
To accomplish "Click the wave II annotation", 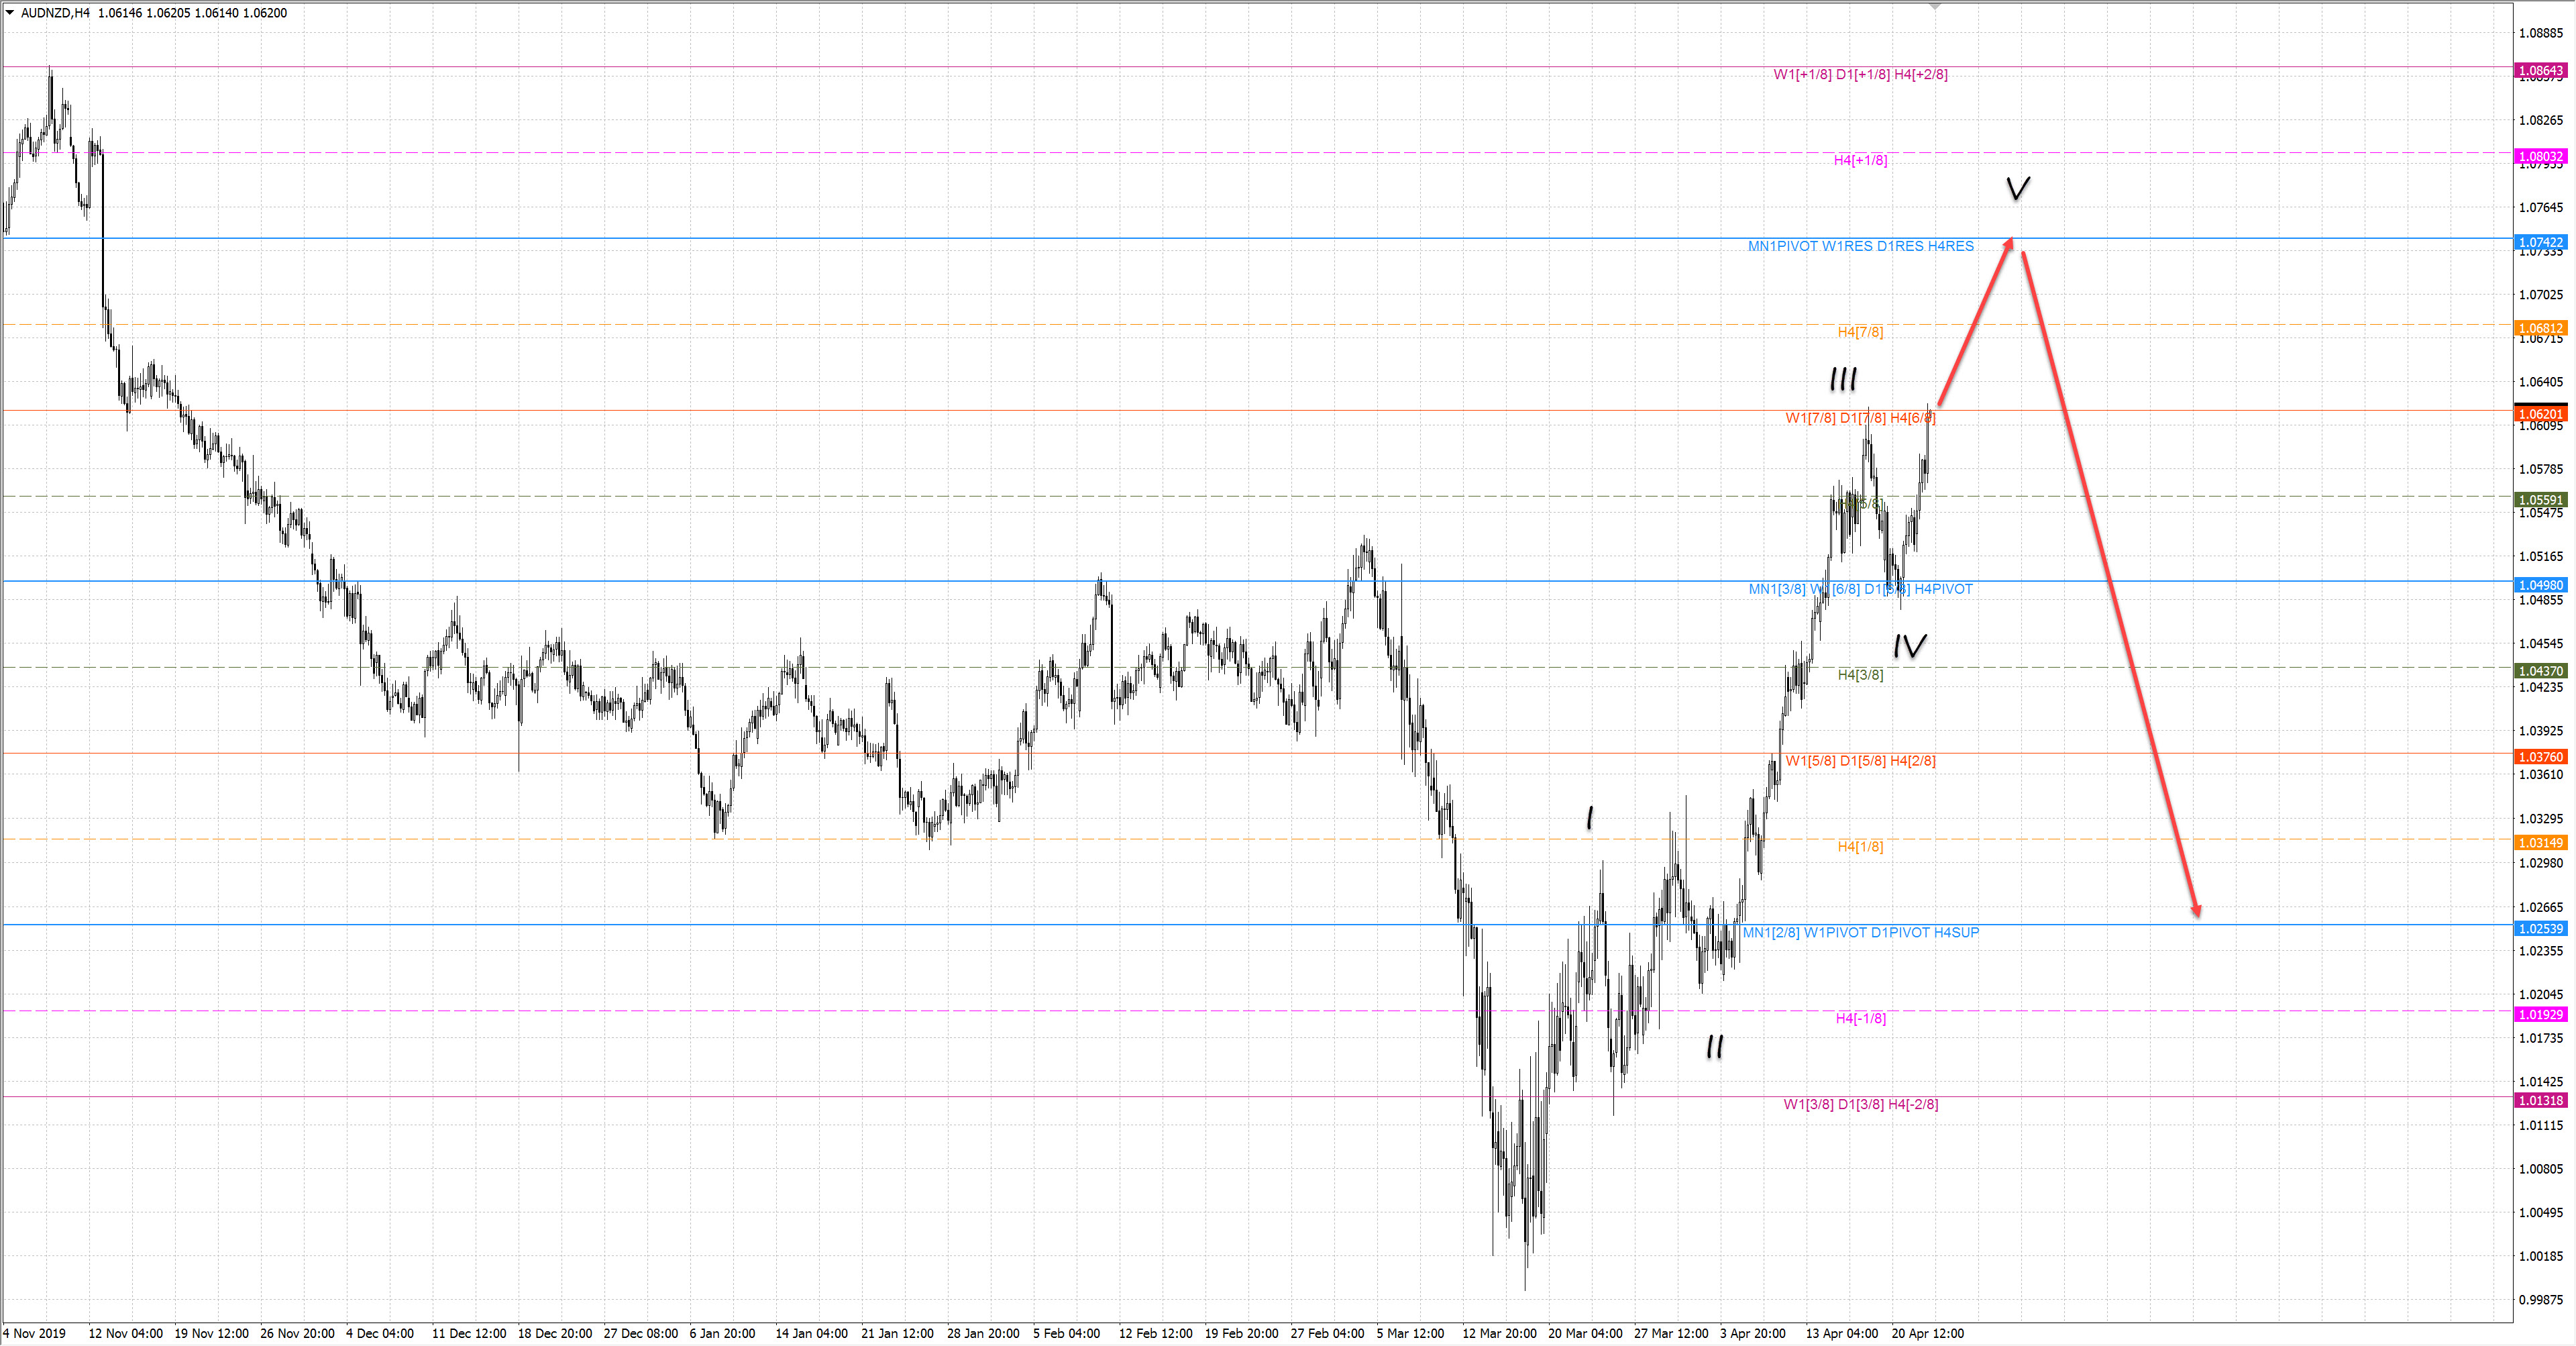I will 1715,1047.
